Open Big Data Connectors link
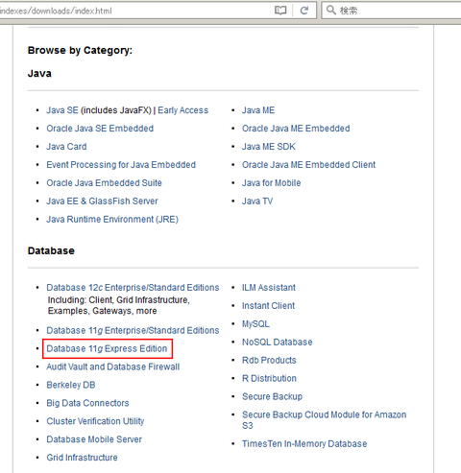The image size is (461, 473). [x=87, y=403]
